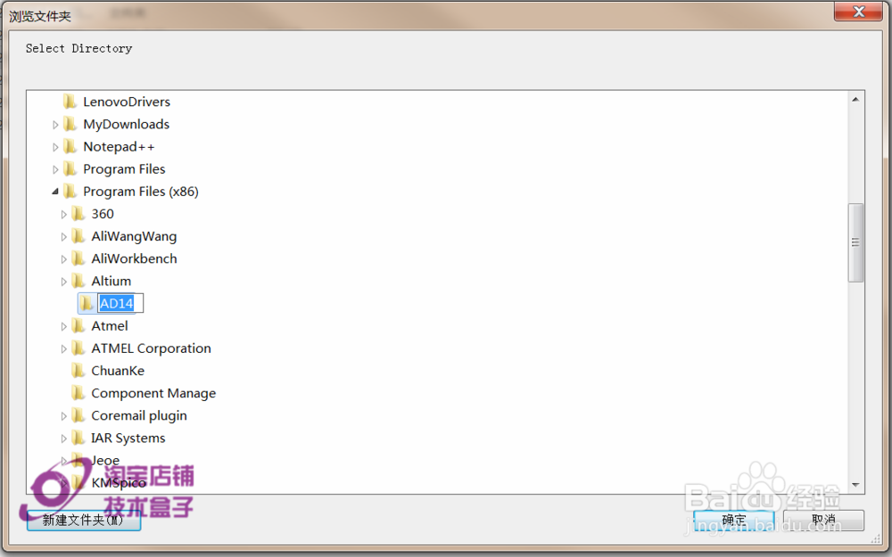This screenshot has width=892, height=557.
Task: Select the 360 folder name
Action: (x=103, y=214)
